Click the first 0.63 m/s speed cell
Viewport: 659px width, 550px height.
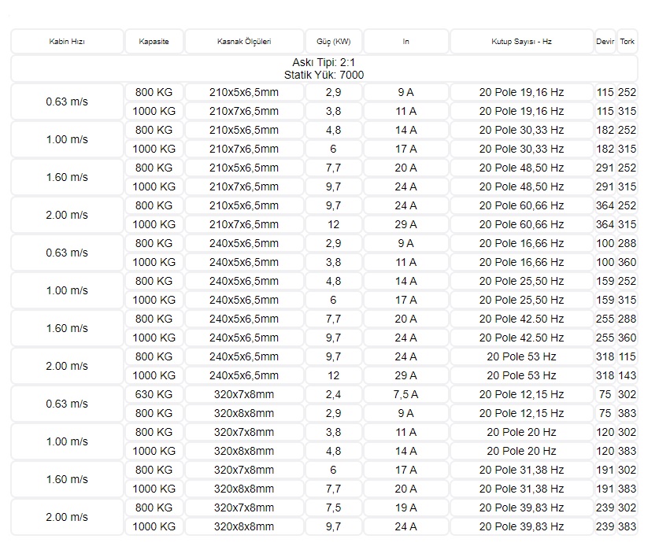(67, 102)
